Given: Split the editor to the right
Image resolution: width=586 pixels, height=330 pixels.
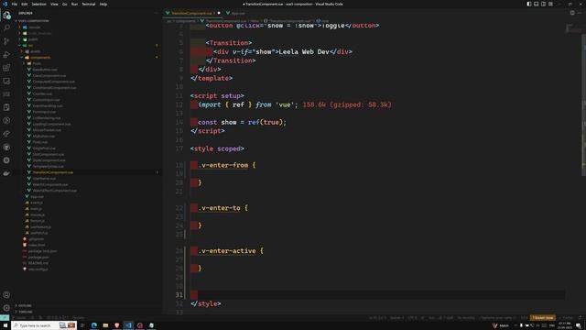Looking at the screenshot, I should (572, 13).
